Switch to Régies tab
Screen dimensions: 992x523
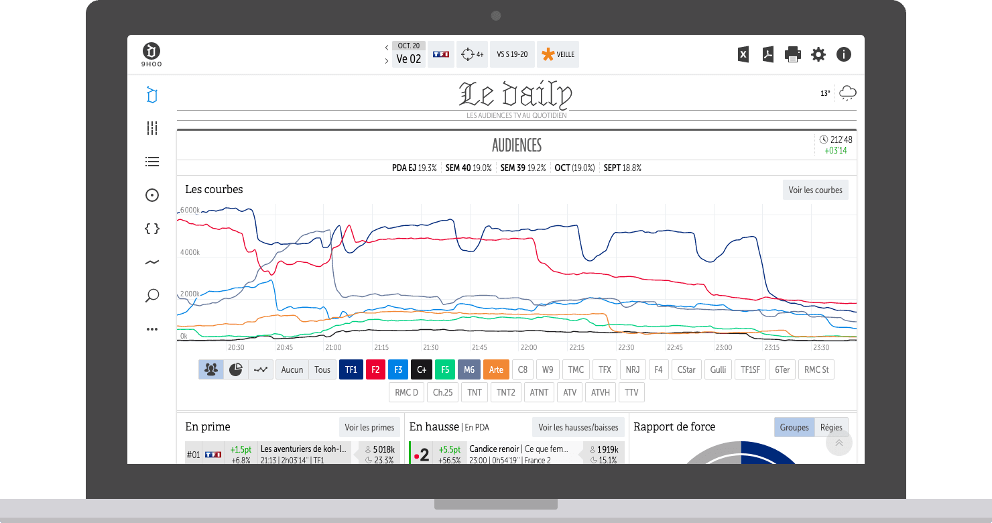[831, 427]
